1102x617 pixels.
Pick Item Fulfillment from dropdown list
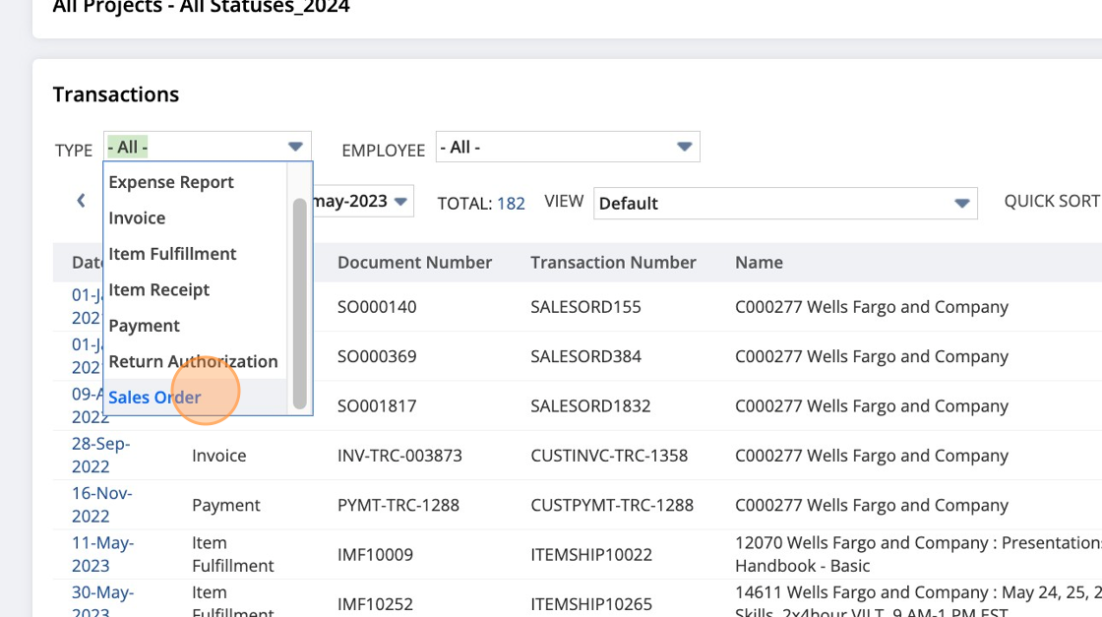click(x=195, y=254)
